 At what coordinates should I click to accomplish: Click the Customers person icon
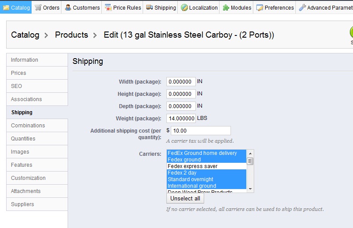click(x=68, y=7)
